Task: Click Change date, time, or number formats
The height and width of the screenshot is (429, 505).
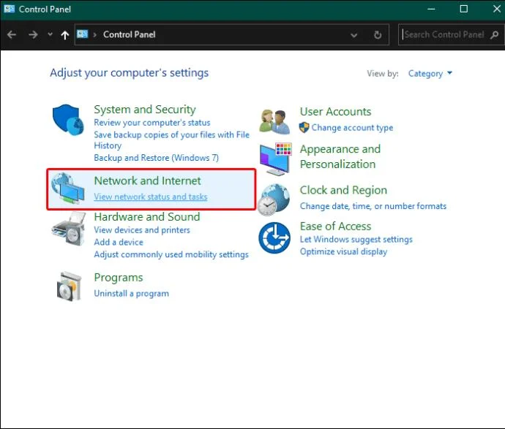Action: tap(373, 206)
